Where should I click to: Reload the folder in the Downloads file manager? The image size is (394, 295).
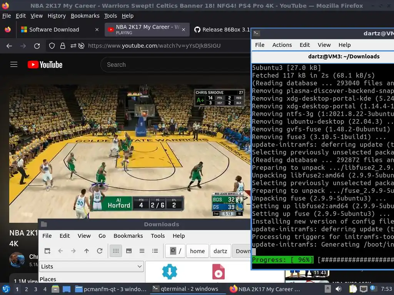(100, 251)
